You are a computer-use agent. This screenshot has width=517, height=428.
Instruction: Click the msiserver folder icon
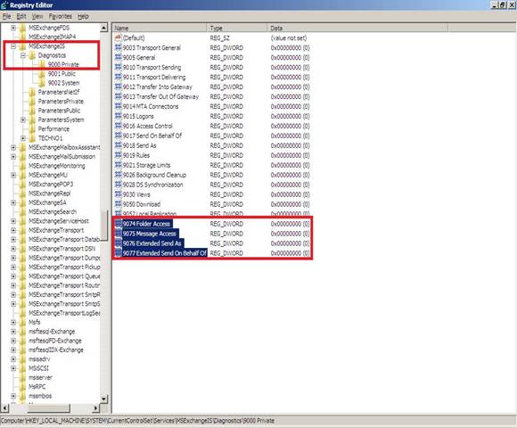[23, 377]
